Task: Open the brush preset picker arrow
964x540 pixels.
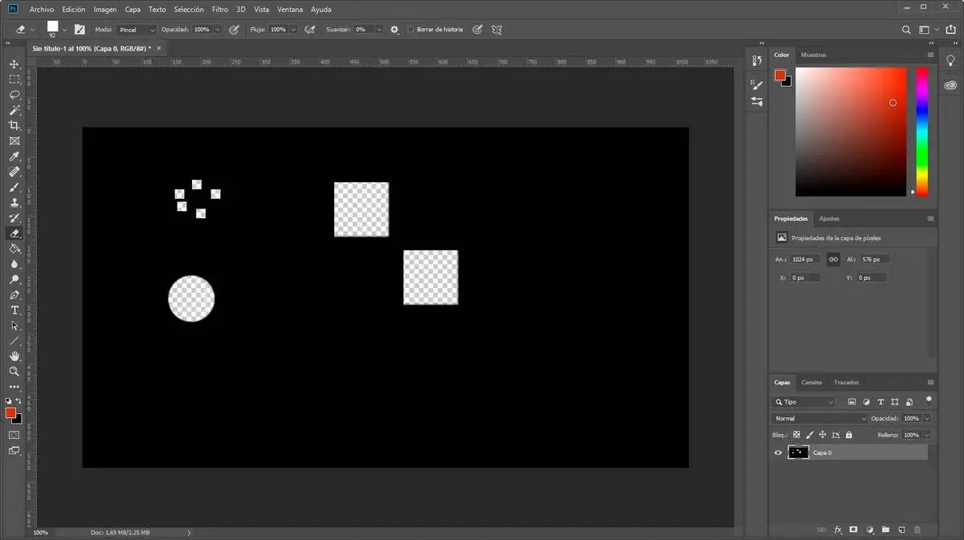Action: pyautogui.click(x=64, y=30)
